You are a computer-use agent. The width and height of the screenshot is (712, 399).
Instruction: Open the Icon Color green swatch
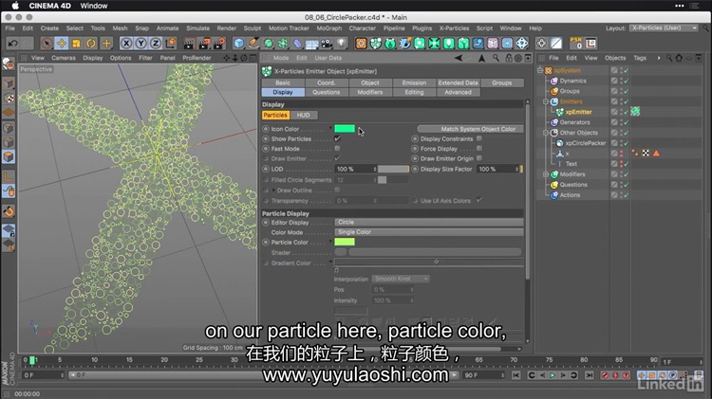[345, 129]
